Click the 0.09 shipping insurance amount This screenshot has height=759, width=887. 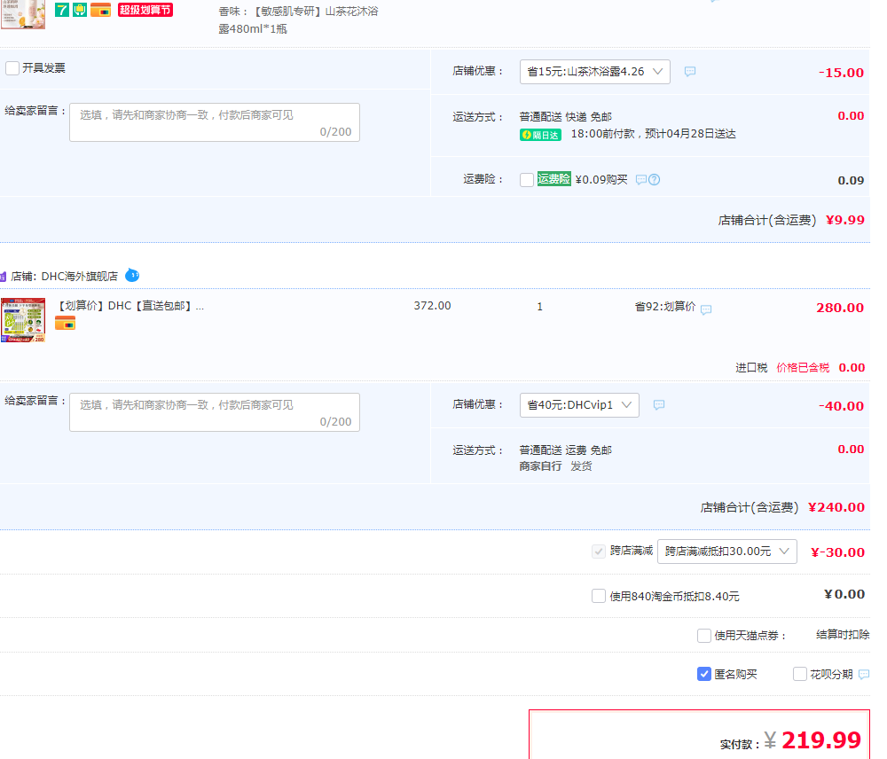point(851,180)
